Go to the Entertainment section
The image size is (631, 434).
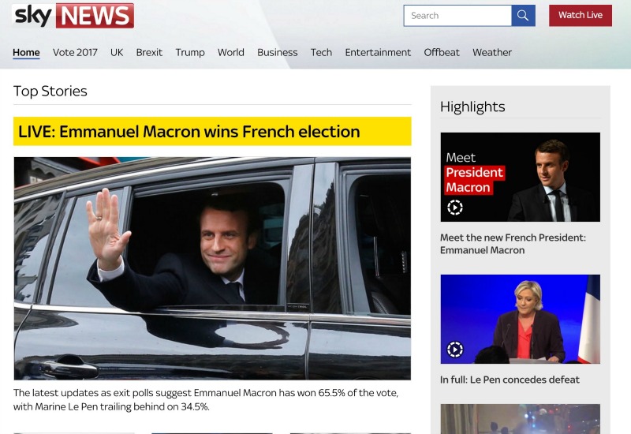(378, 52)
